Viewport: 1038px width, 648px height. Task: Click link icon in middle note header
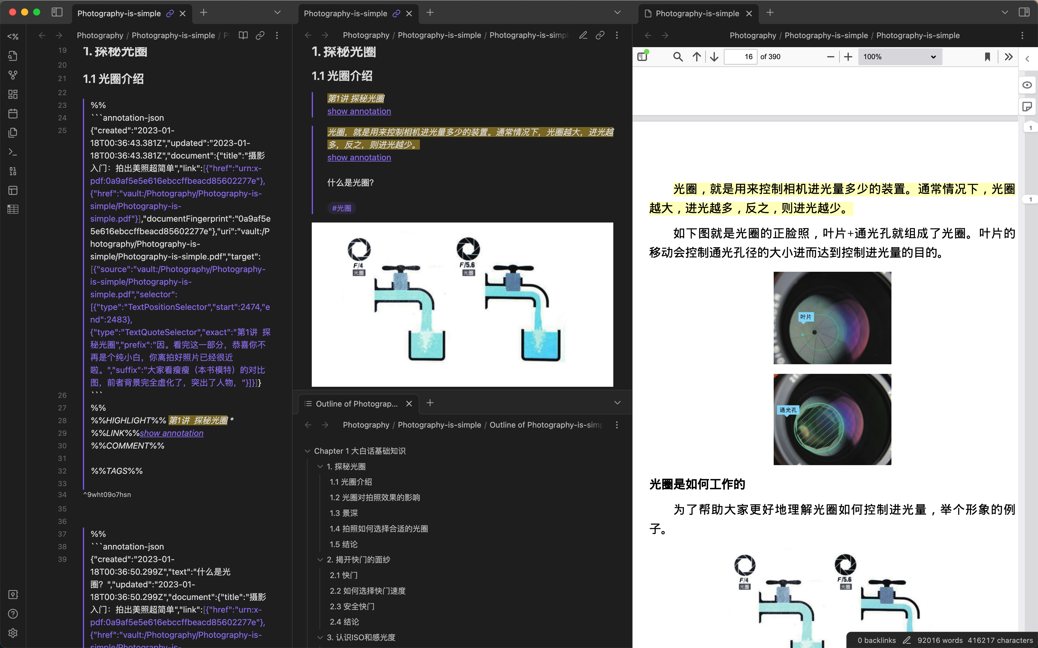[x=600, y=35]
